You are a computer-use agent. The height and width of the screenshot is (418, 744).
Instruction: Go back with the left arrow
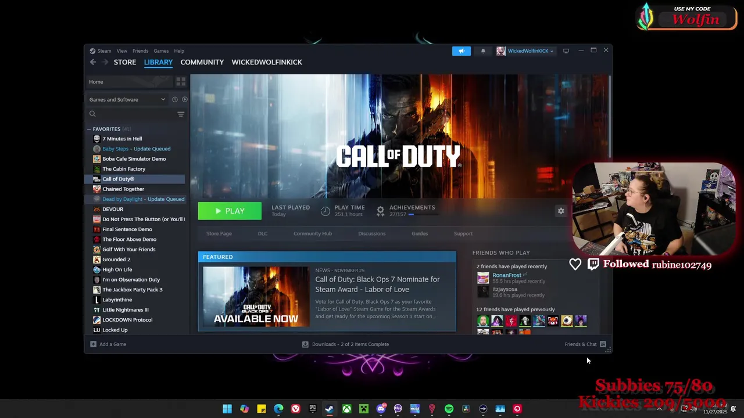coord(93,62)
